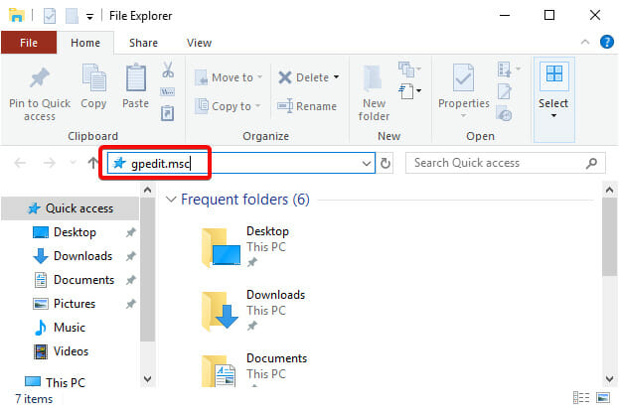The height and width of the screenshot is (411, 619).
Task: Open the Easy access dropdown icon
Action: click(409, 91)
